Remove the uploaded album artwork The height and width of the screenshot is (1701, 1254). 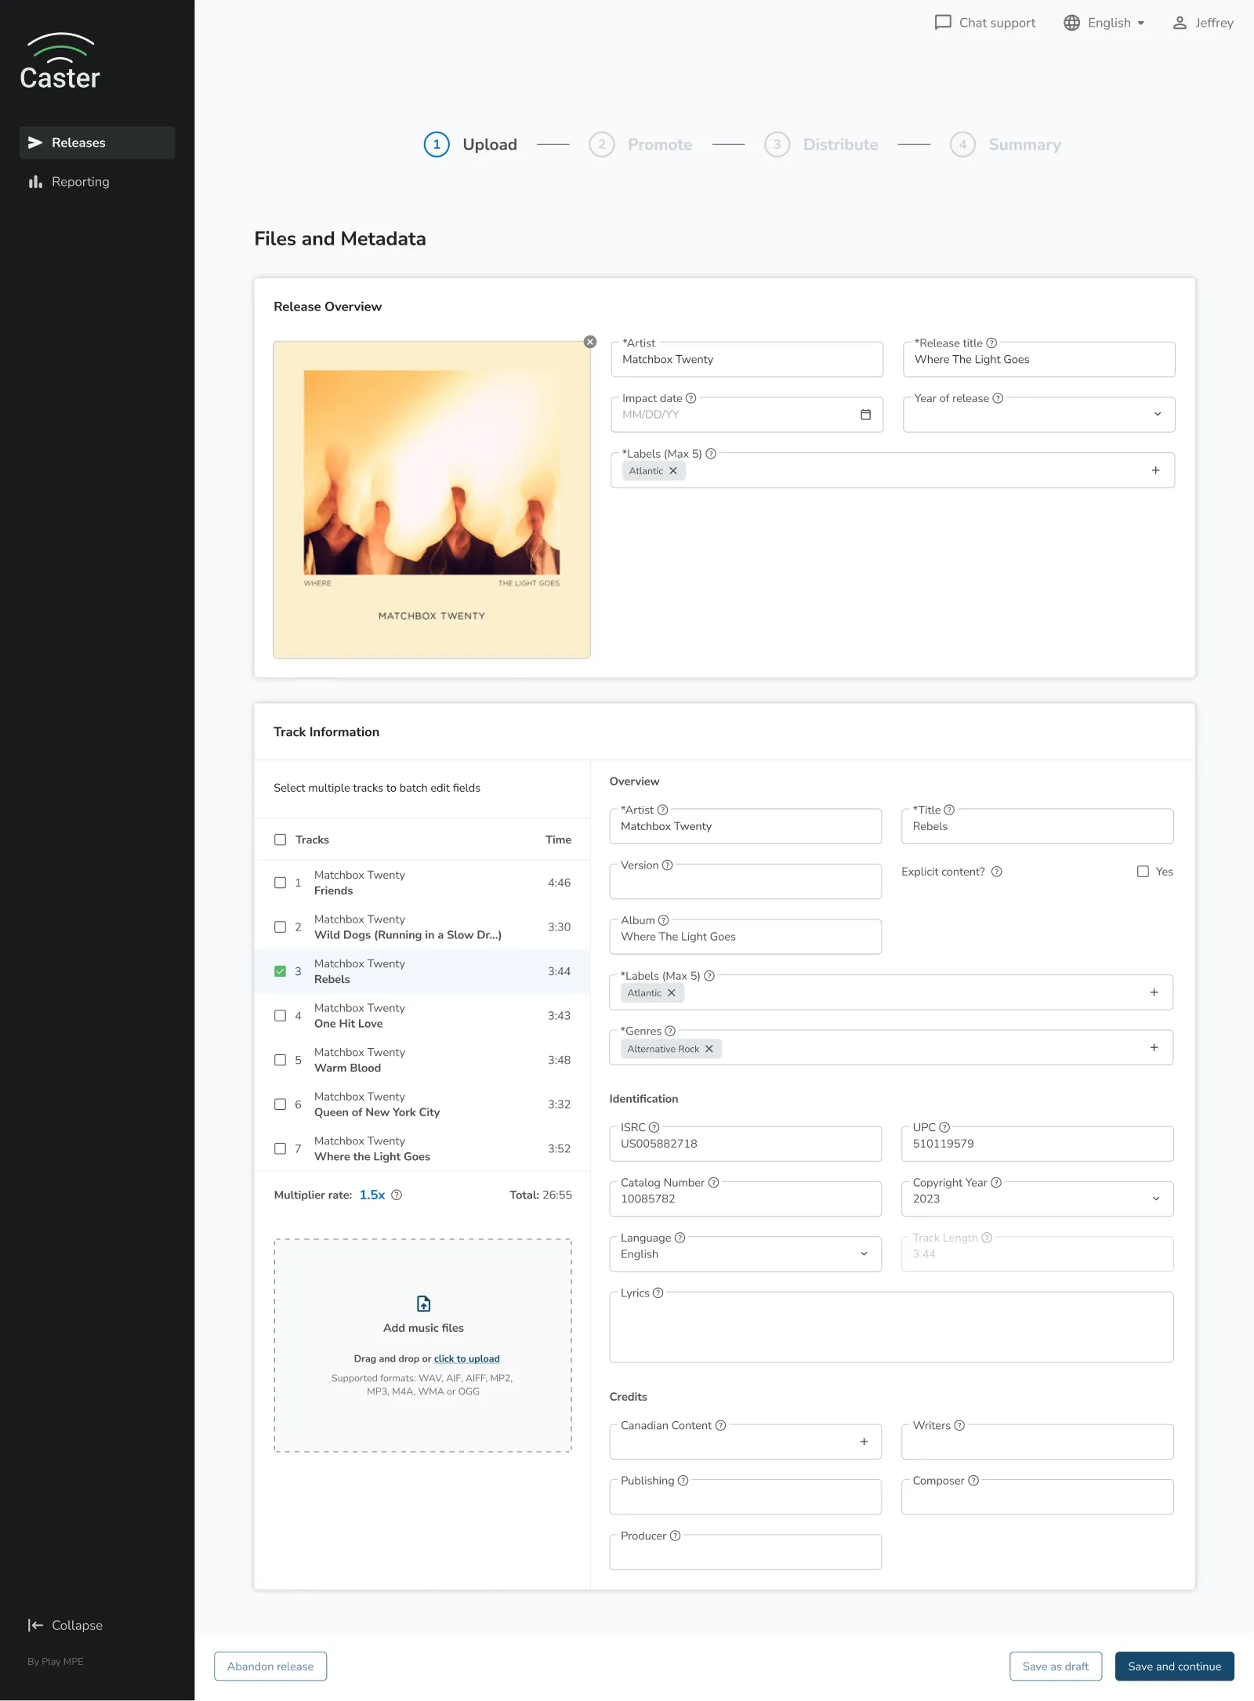(x=589, y=341)
